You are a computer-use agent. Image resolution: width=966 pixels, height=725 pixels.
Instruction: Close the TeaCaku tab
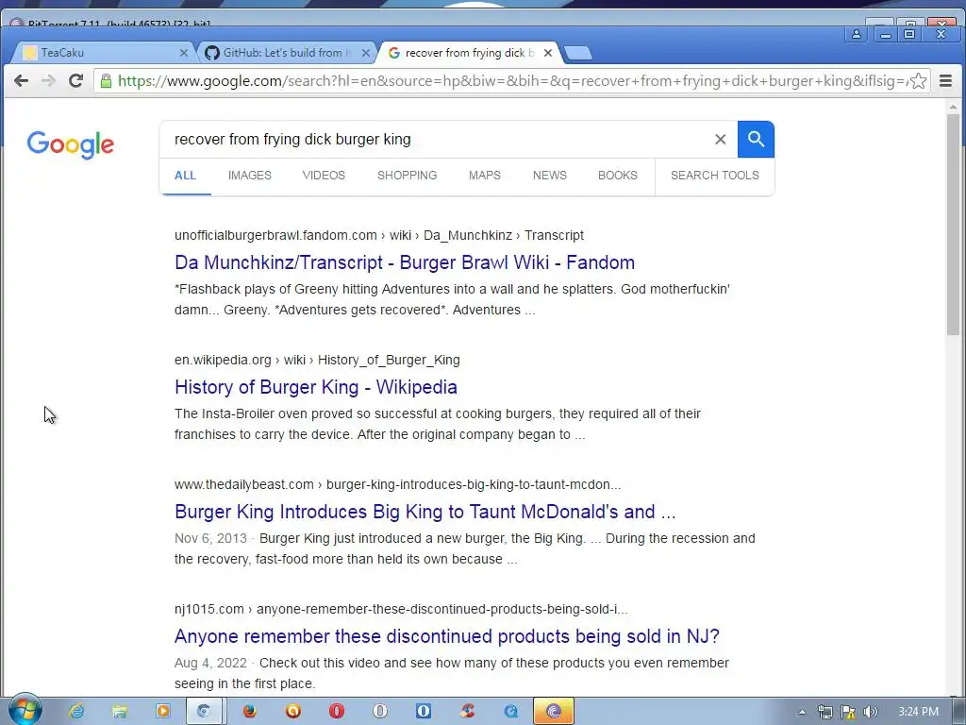click(x=184, y=53)
